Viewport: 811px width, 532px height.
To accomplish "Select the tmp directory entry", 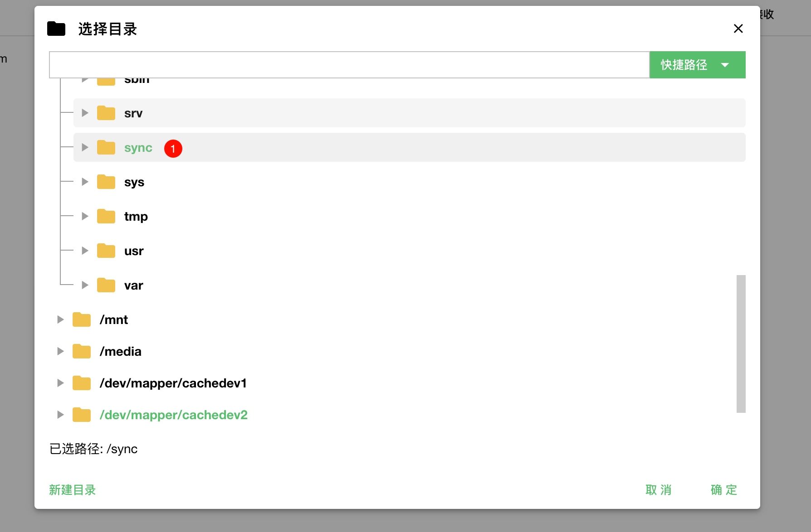I will 136,217.
